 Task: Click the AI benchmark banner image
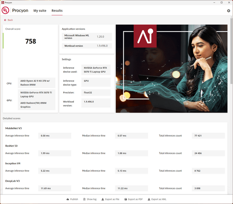pos(171,69)
